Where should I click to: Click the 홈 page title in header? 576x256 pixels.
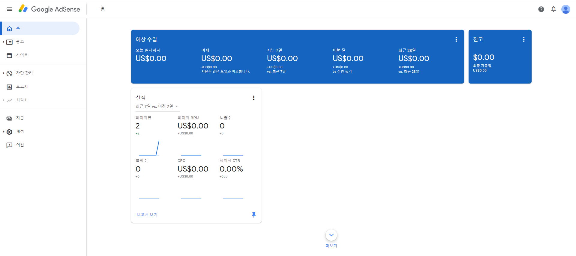click(x=103, y=9)
